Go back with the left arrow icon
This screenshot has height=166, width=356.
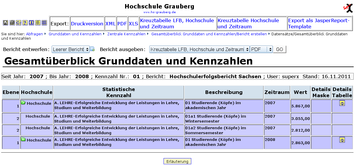pyautogui.click(x=18, y=23)
